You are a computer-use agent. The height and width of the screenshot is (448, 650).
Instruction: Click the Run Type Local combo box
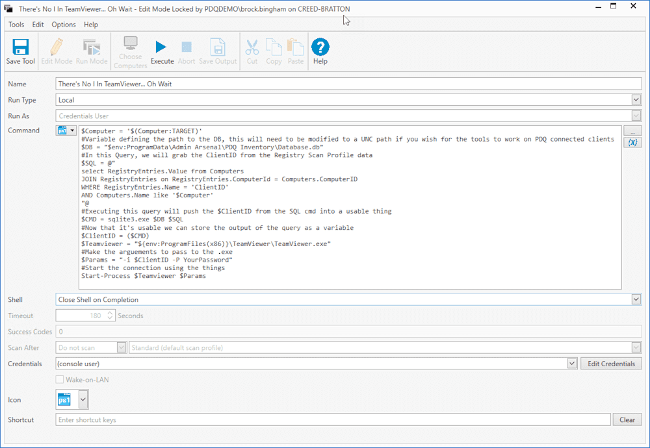tap(348, 100)
